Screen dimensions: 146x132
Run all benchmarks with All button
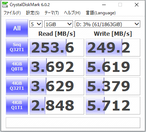pos(17,28)
